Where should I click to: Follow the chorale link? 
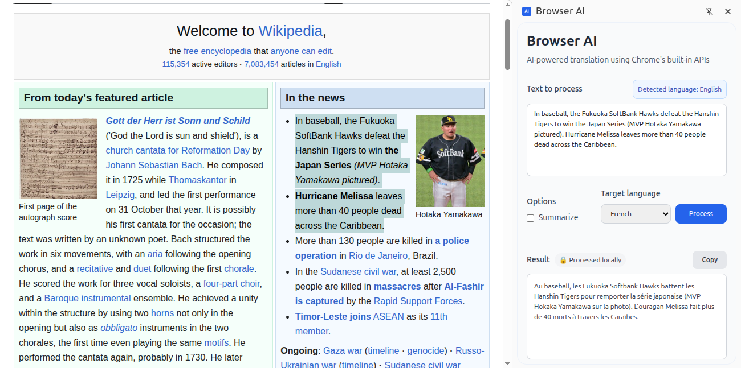[x=239, y=268]
